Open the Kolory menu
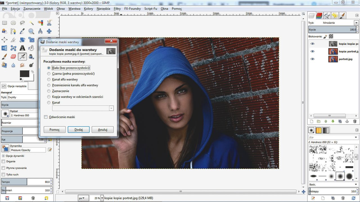 (89, 9)
